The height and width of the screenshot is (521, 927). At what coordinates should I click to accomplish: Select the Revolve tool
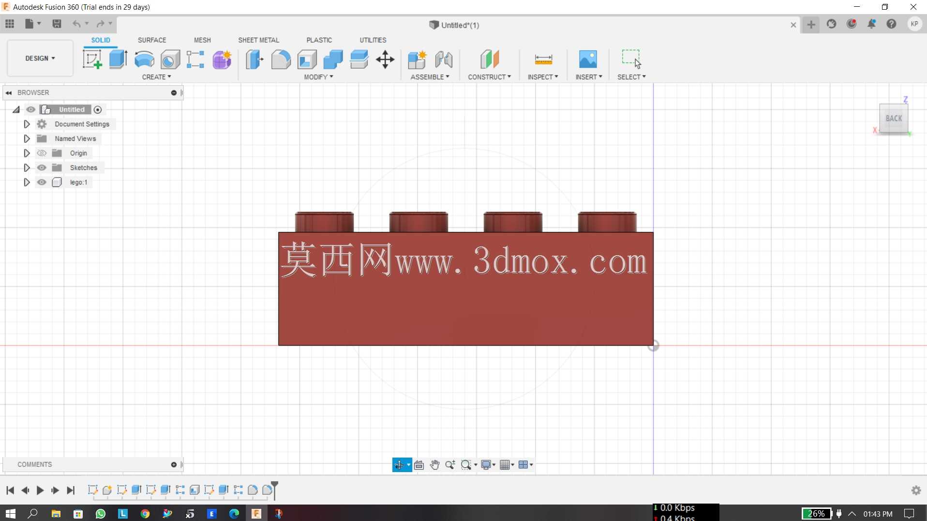144,60
